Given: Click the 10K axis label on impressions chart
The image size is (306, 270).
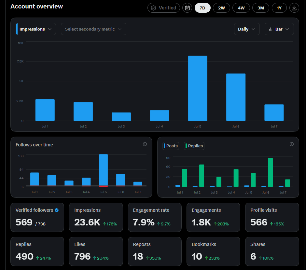Looking at the screenshot, I should coord(21,43).
